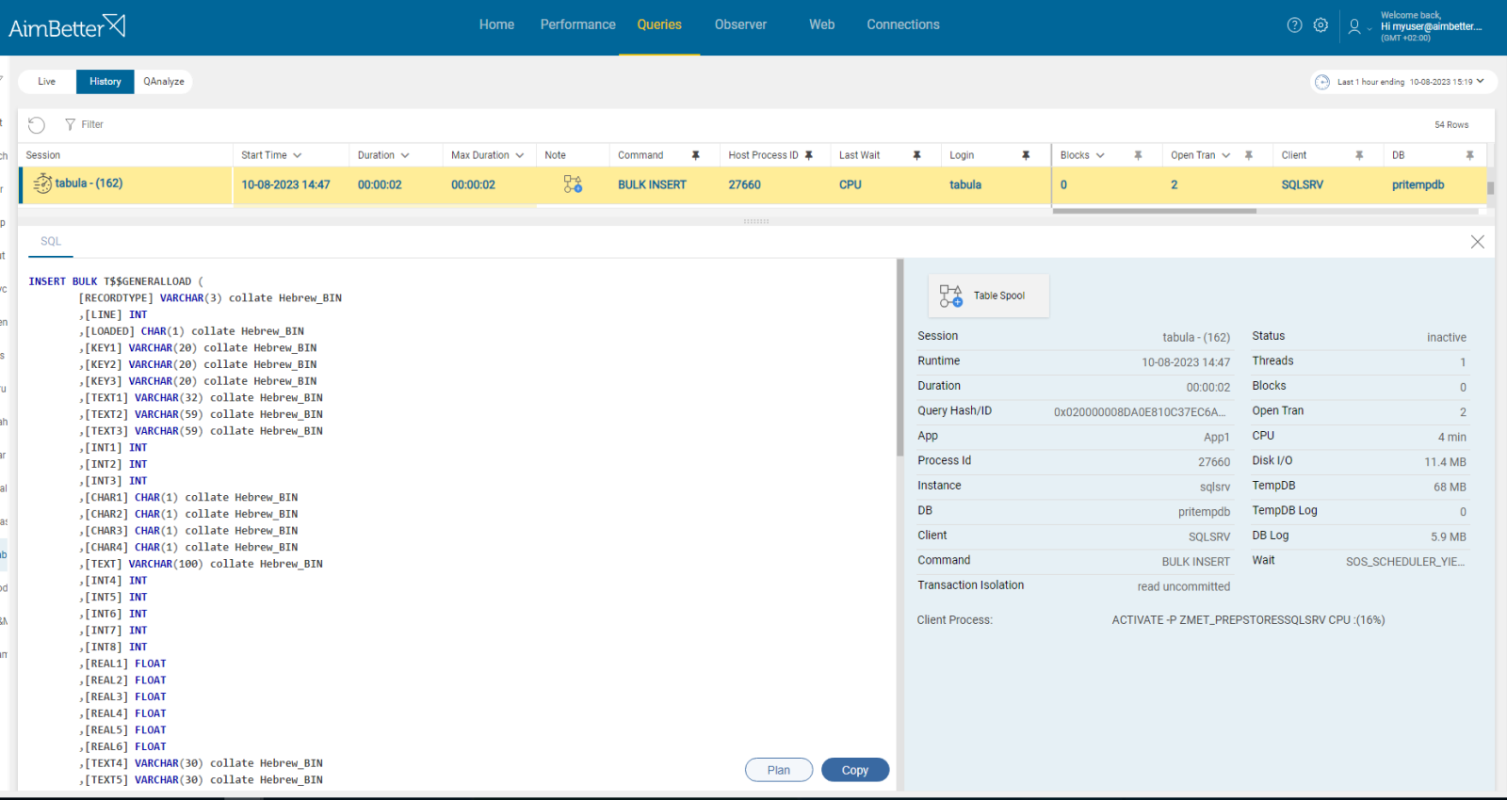The width and height of the screenshot is (1507, 800).
Task: Open the help question mark icon
Action: point(1294,25)
